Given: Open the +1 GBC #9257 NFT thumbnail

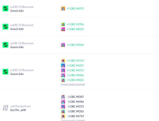Looking at the screenshot, I should coord(63,65).
